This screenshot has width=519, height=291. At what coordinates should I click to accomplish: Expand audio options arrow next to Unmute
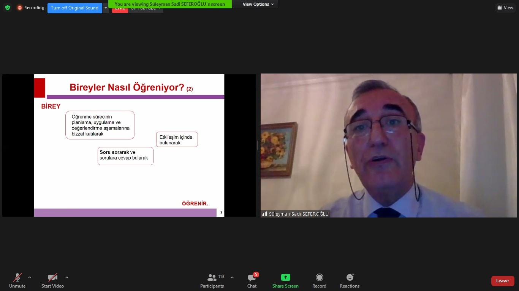[30, 277]
